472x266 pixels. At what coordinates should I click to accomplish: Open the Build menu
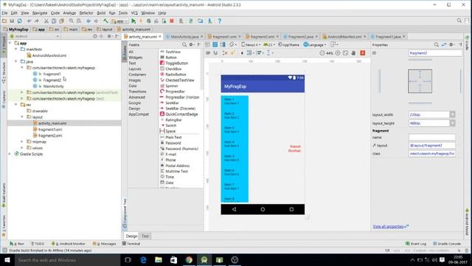(101, 13)
